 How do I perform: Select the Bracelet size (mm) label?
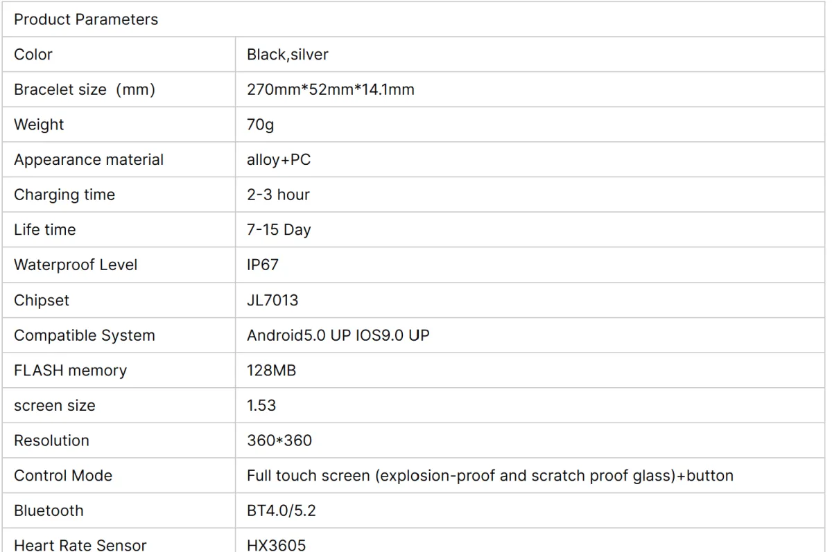pyautogui.click(x=84, y=90)
